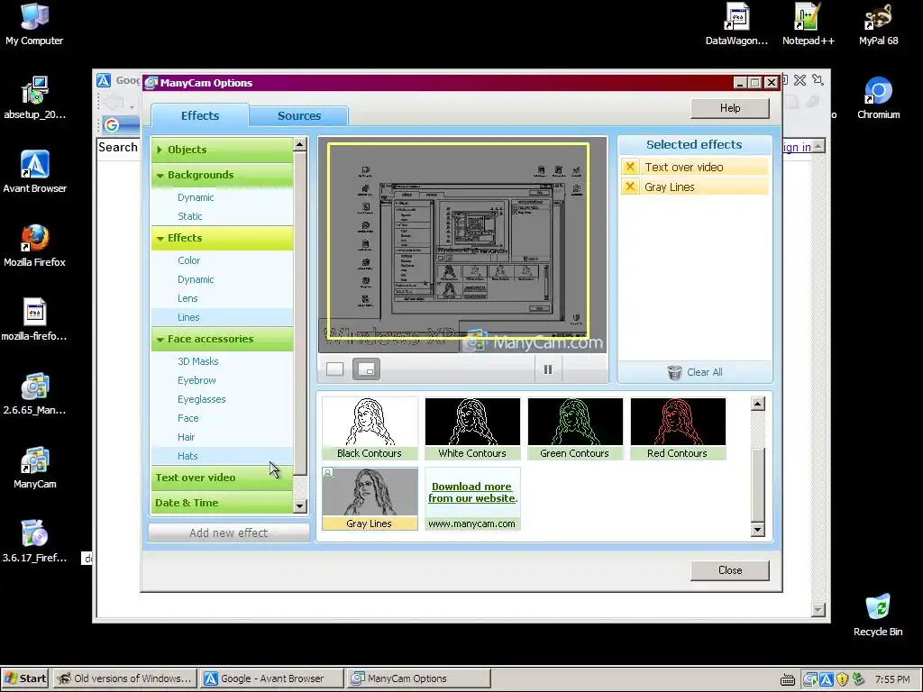This screenshot has height=692, width=923.
Task: Open the keyboard tray icon
Action: pyautogui.click(x=788, y=679)
